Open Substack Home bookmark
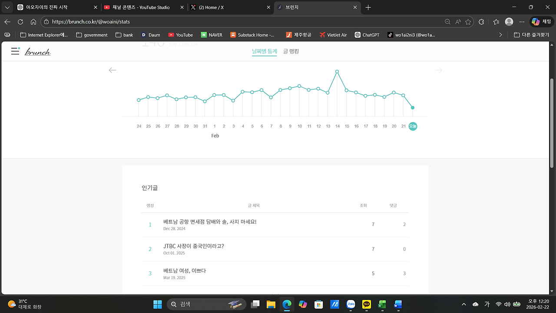The width and height of the screenshot is (556, 313). pos(253,35)
